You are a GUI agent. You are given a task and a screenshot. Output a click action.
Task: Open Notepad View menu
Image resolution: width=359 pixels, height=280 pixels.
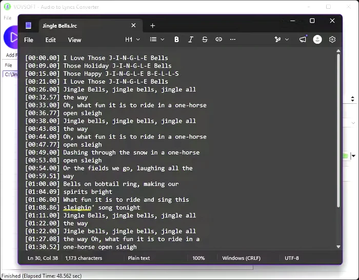(74, 40)
